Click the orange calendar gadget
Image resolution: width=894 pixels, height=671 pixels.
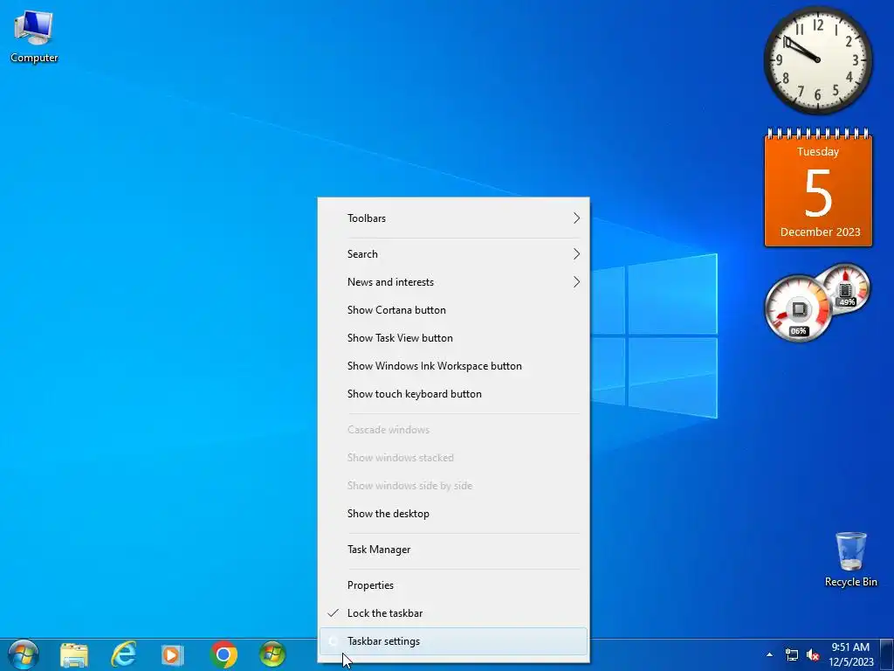click(x=818, y=189)
